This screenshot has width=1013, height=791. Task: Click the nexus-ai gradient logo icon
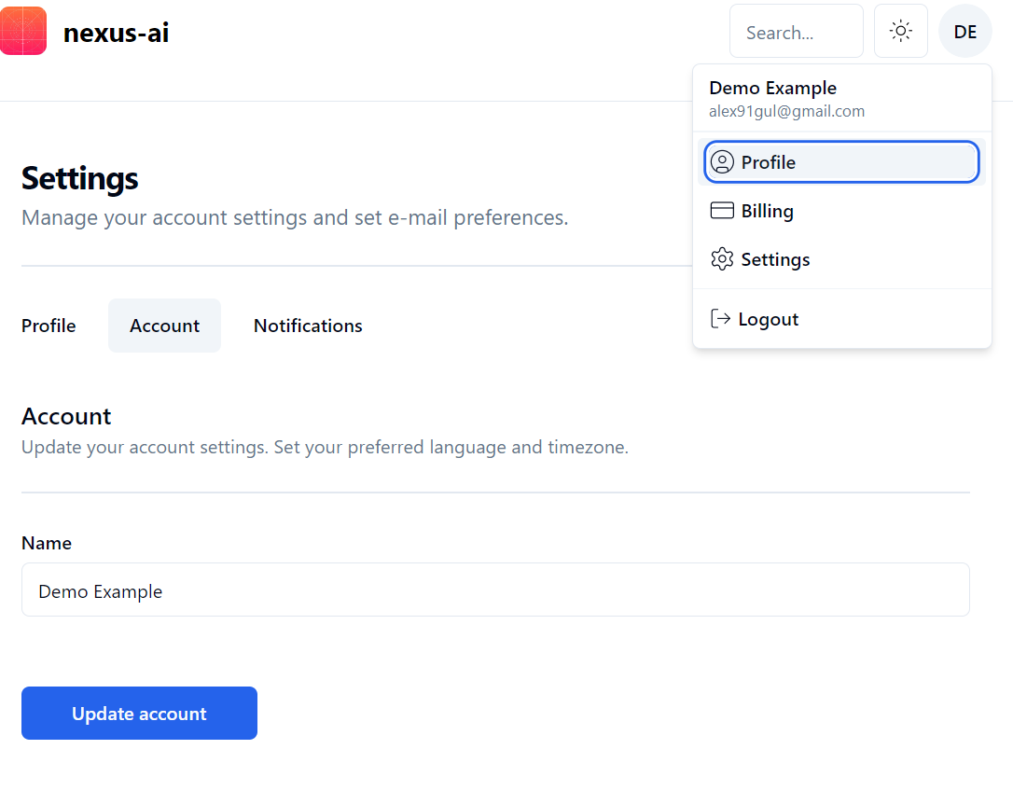(23, 32)
